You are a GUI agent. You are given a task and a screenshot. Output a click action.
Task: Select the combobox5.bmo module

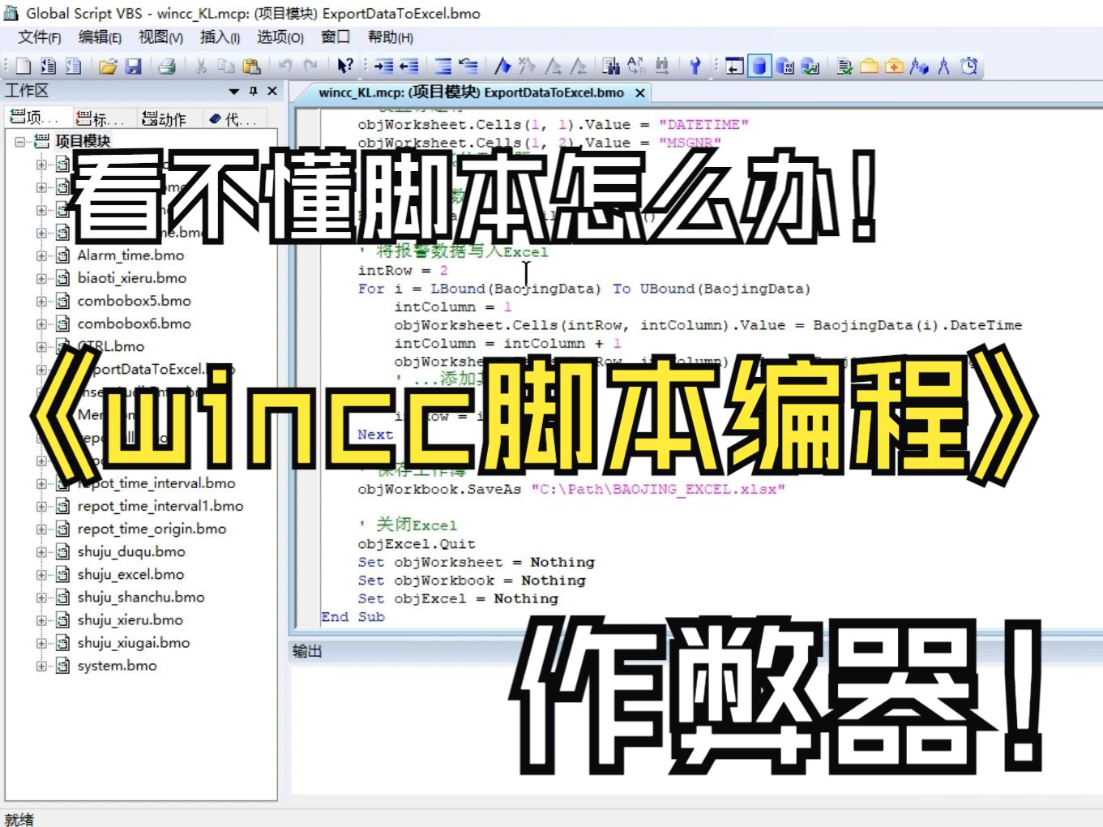134,300
